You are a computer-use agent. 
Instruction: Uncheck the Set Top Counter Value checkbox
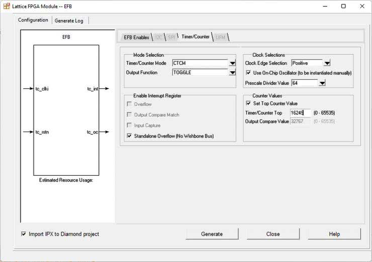248,103
